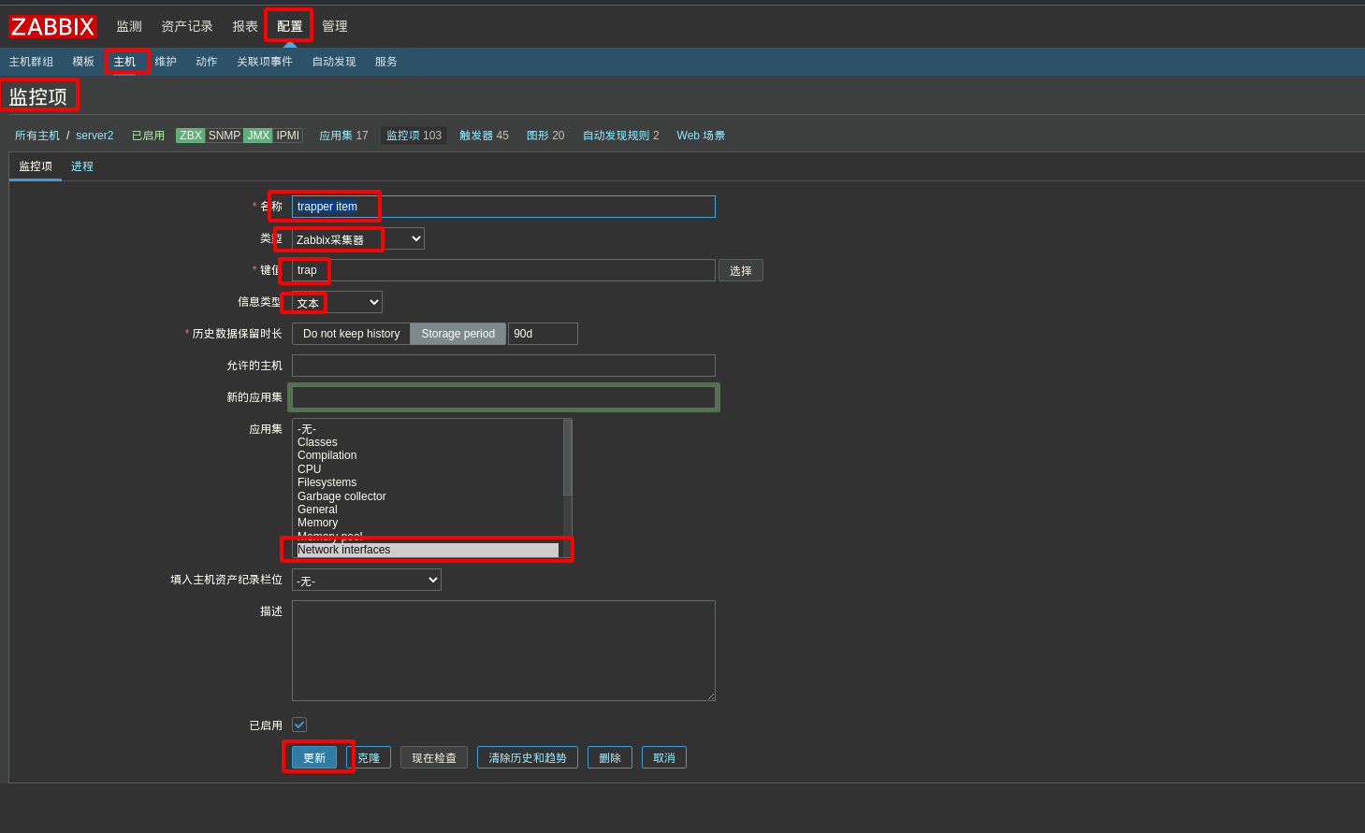
Task: Click inside the 描述 text area
Action: pyautogui.click(x=502, y=650)
